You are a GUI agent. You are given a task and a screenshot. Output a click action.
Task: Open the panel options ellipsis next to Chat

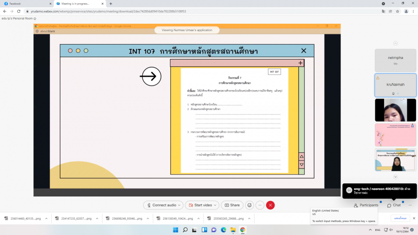(410, 205)
